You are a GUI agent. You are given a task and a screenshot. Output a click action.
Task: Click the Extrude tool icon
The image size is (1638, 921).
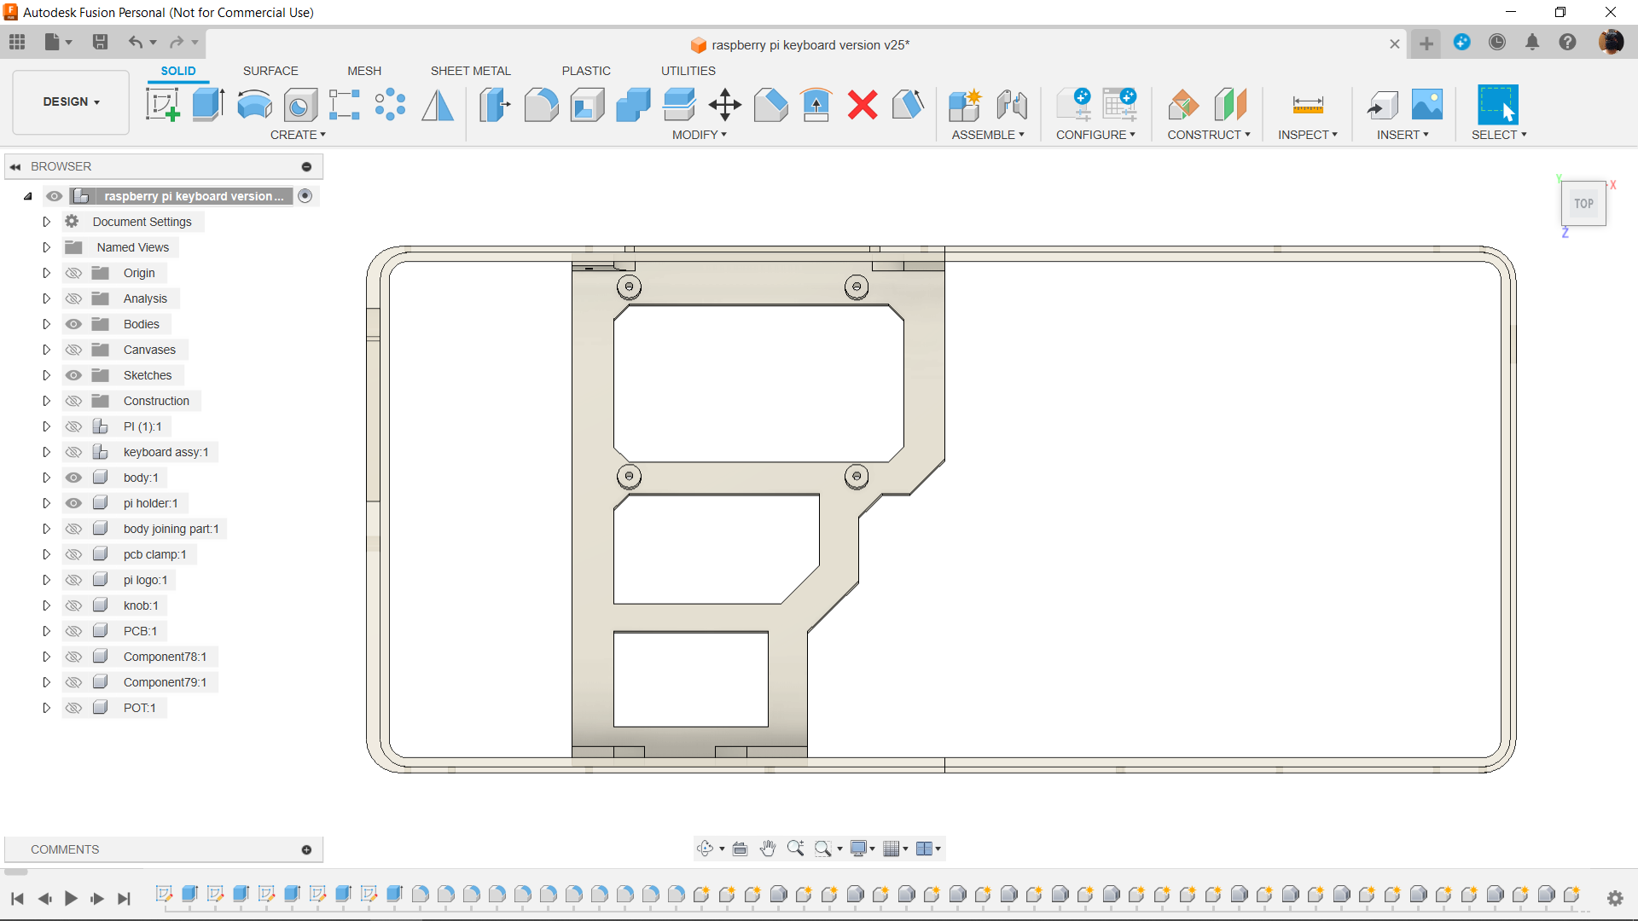click(x=207, y=105)
